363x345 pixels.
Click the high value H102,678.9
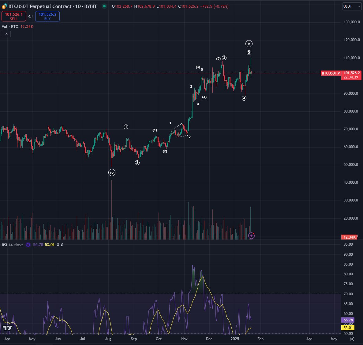point(144,6)
